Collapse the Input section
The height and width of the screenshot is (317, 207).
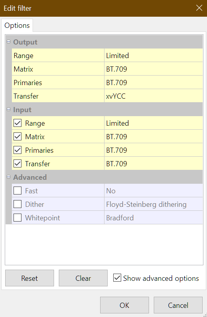pos(8,109)
